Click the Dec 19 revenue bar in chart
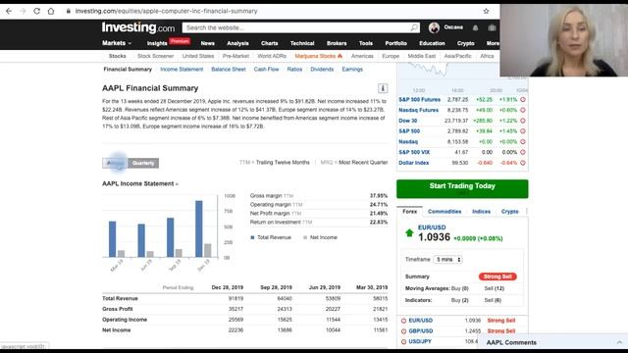This screenshot has width=628, height=353. point(199,228)
